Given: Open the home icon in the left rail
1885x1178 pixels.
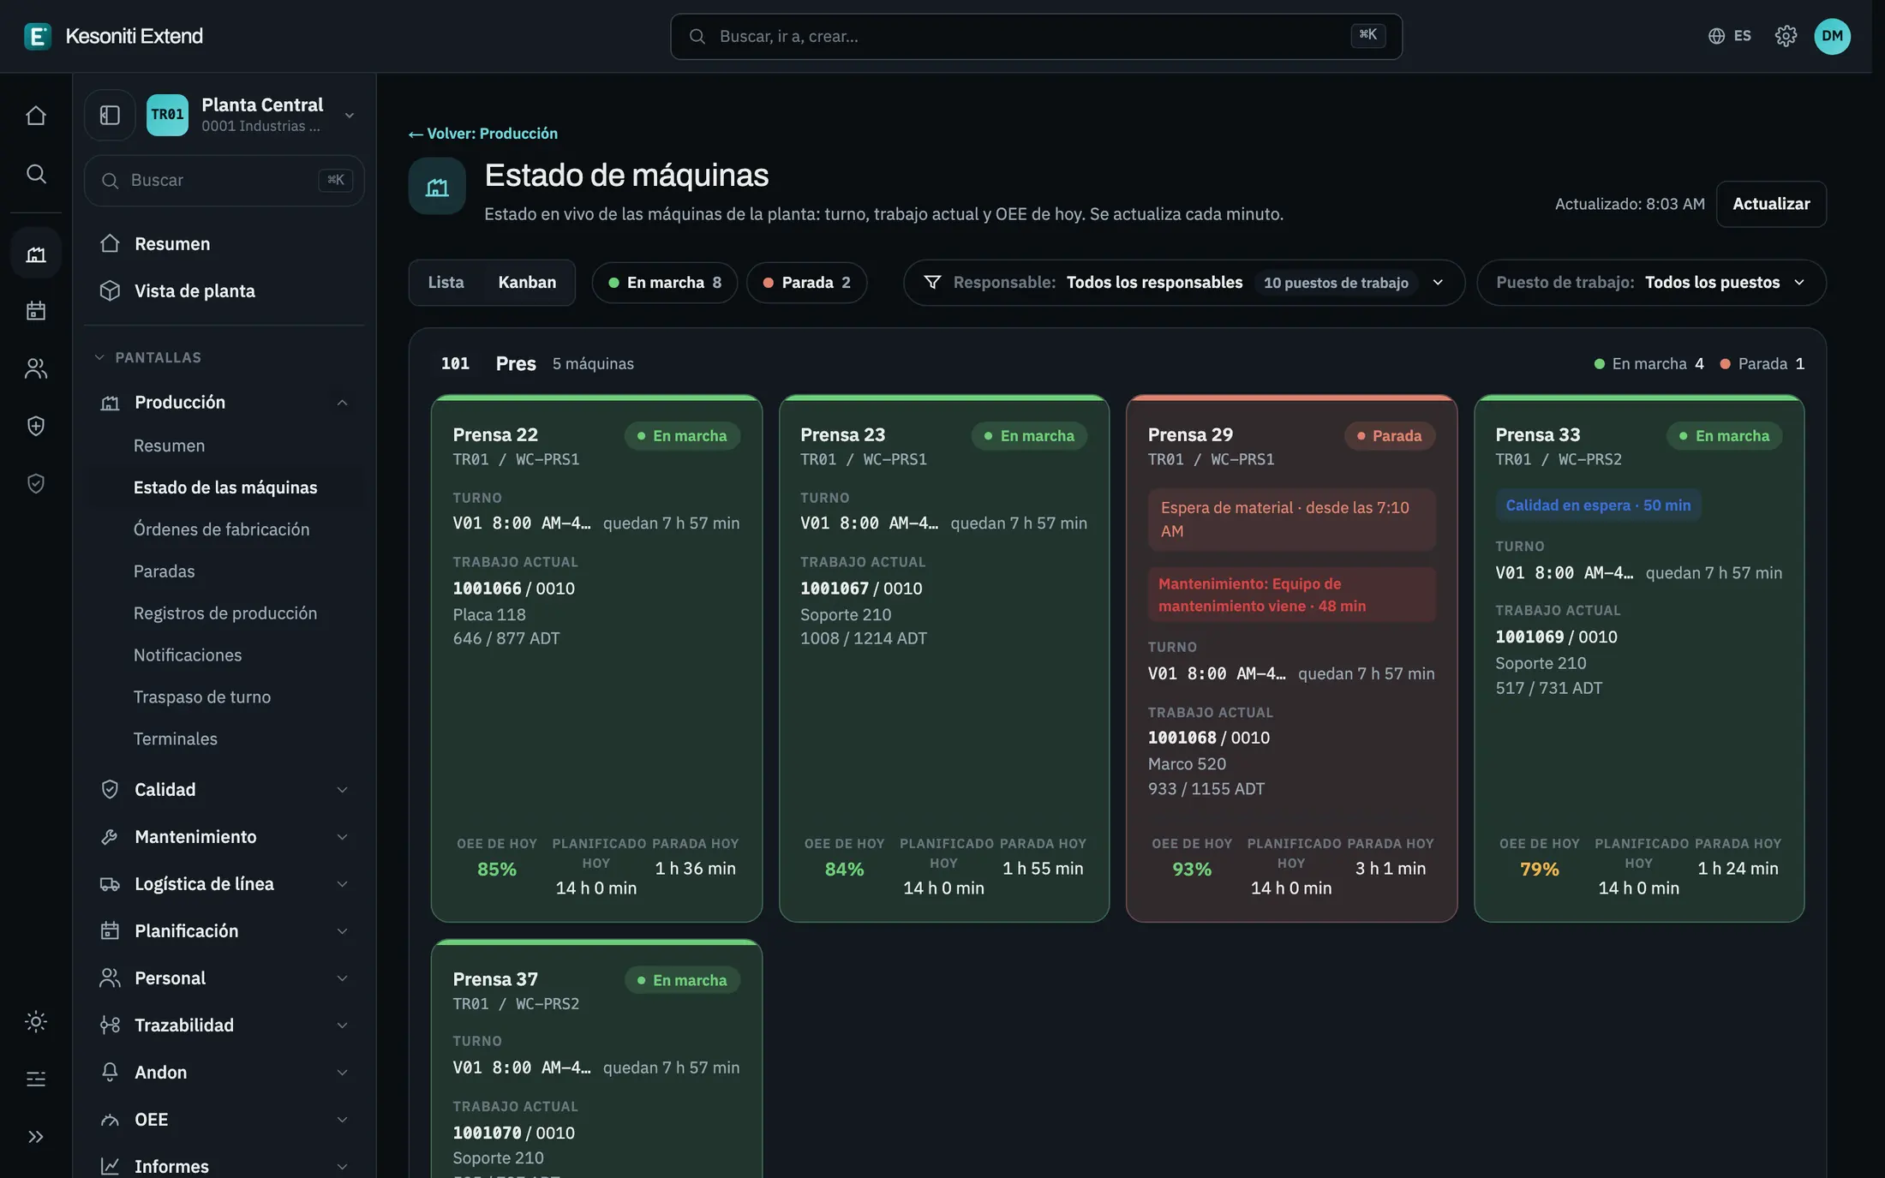Looking at the screenshot, I should coord(36,115).
